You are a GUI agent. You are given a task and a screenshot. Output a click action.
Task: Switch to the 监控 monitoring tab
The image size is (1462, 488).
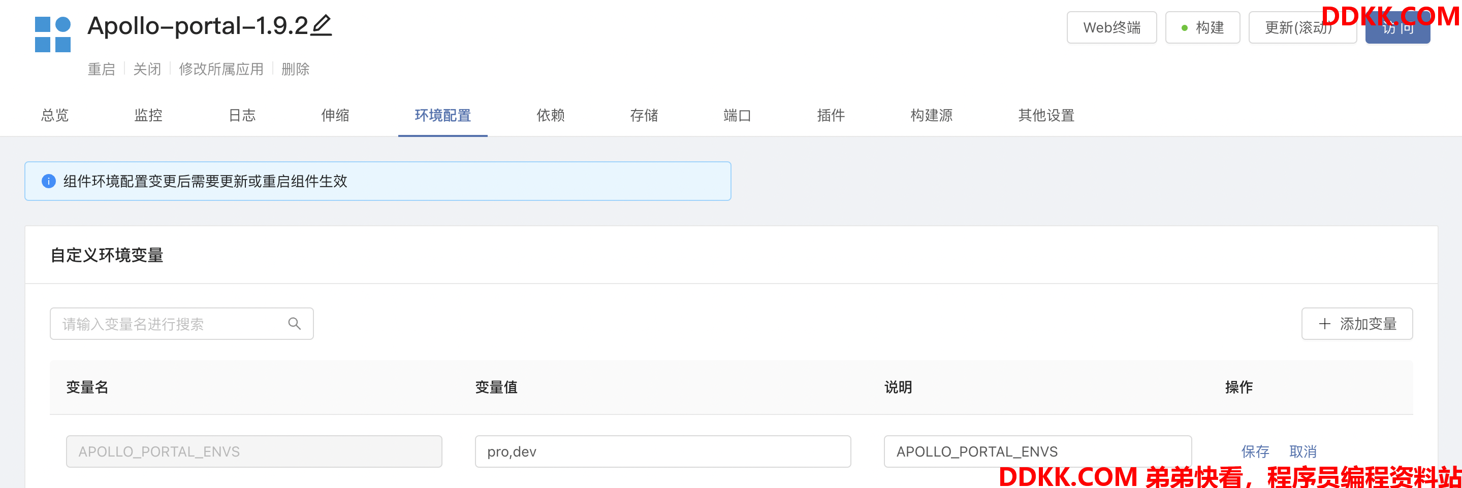(x=148, y=115)
